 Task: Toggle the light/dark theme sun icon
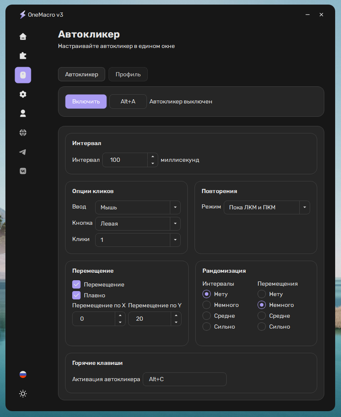[23, 394]
